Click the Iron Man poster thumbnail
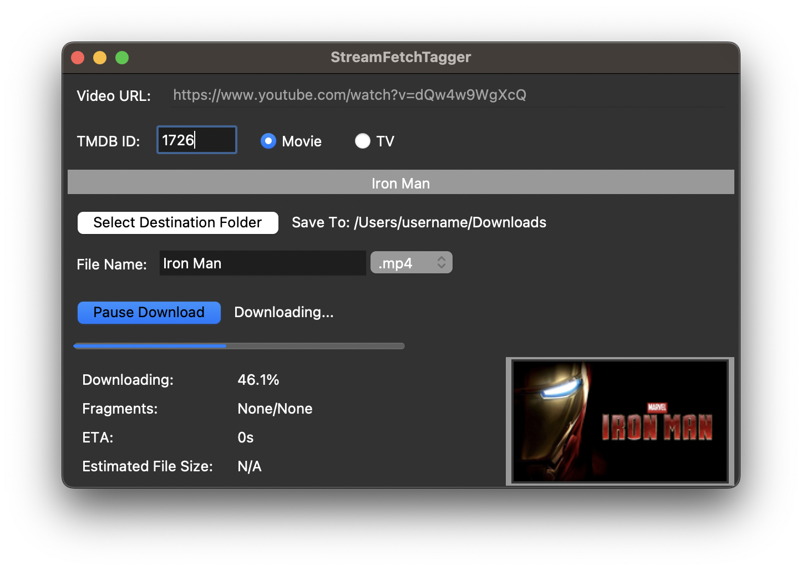 pyautogui.click(x=620, y=421)
